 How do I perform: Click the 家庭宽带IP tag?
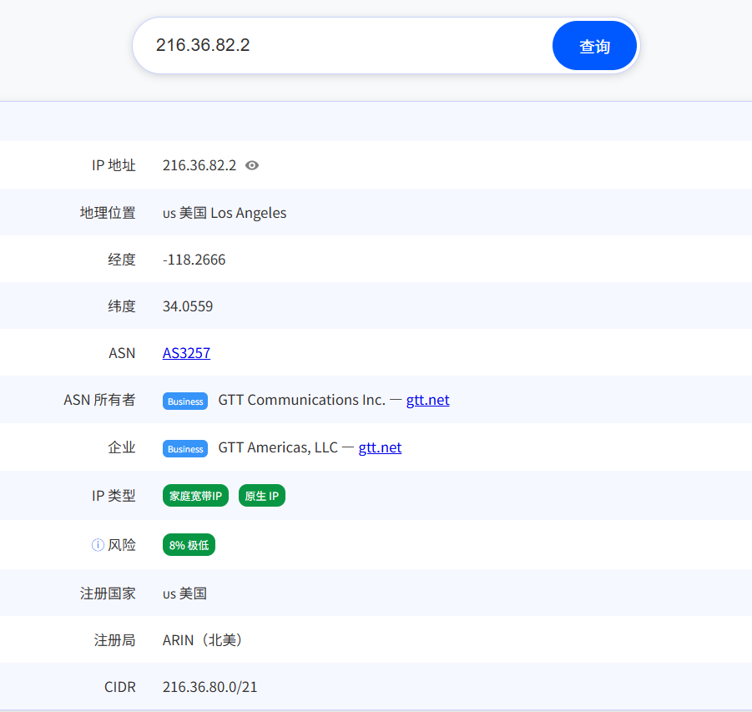click(195, 497)
